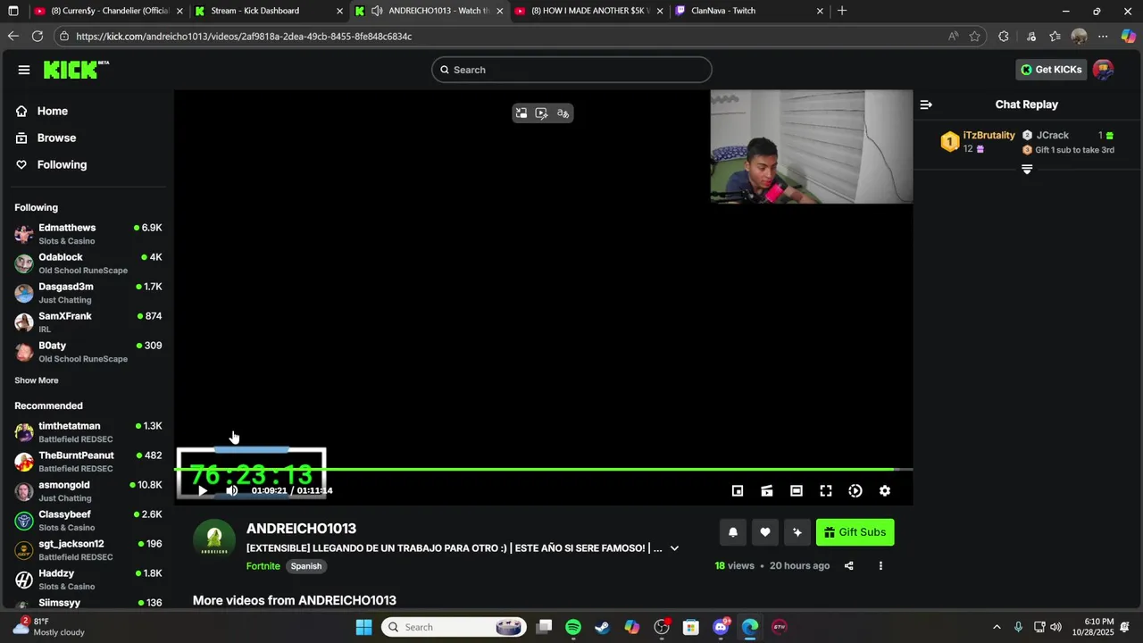Open timthetatman recommended channel
The width and height of the screenshot is (1143, 643).
[88, 432]
